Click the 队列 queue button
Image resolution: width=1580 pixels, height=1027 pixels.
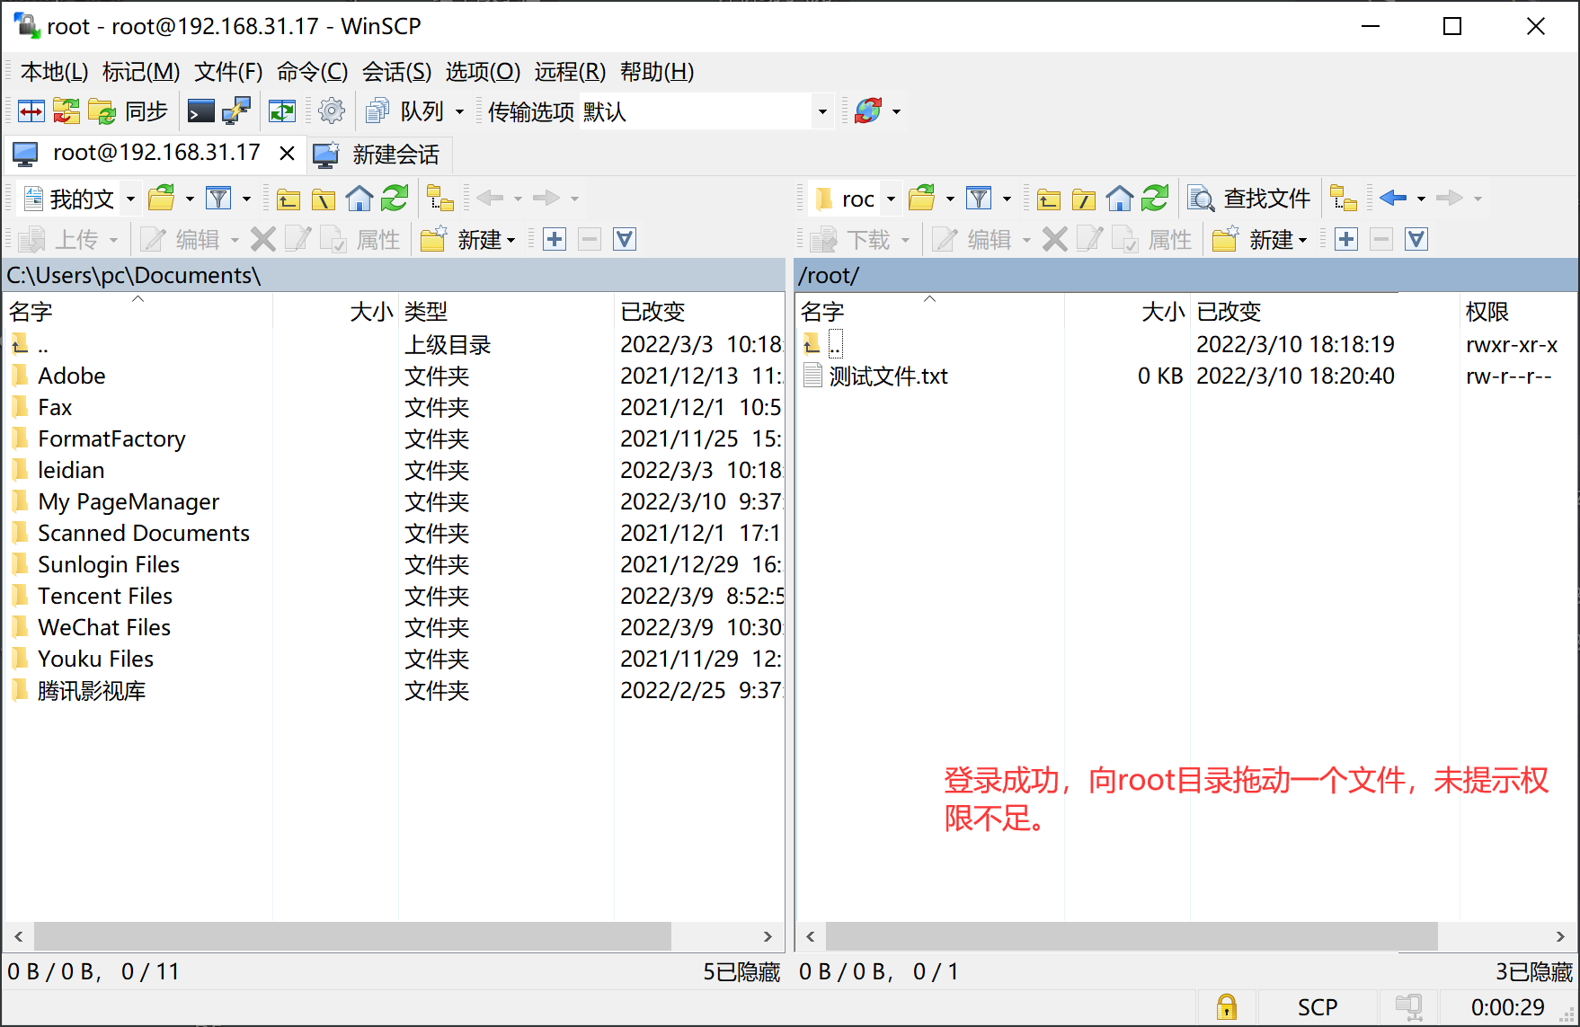[x=406, y=111]
